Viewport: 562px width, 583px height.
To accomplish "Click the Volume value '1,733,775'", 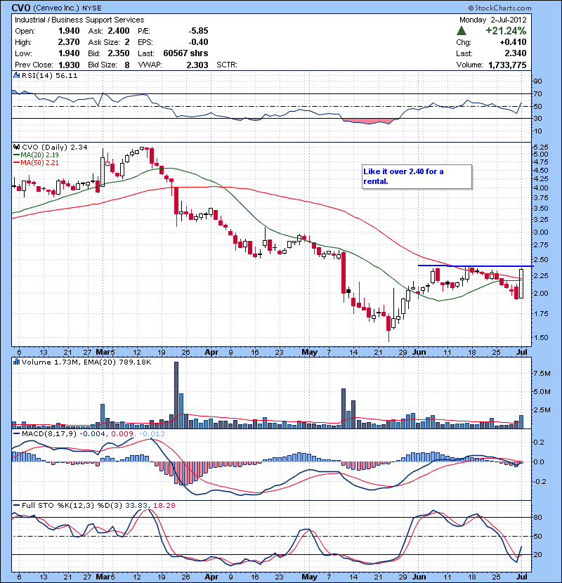I will (507, 65).
